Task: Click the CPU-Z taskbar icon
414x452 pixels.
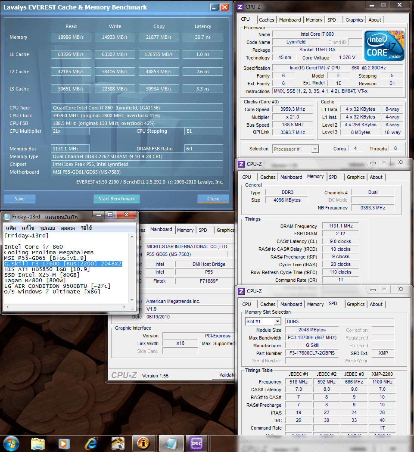Action: click(196, 443)
